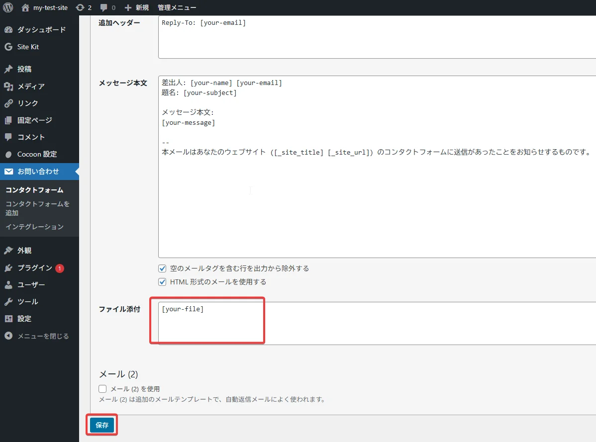
Task: Click the ダッシュボード gauge icon
Action: pos(8,30)
